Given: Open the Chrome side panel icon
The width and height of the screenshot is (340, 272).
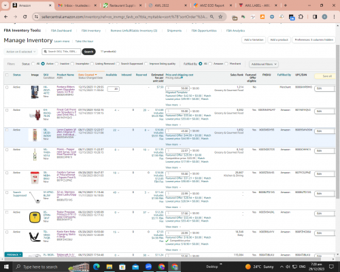Looking at the screenshot, I should pyautogui.click(x=315, y=17).
